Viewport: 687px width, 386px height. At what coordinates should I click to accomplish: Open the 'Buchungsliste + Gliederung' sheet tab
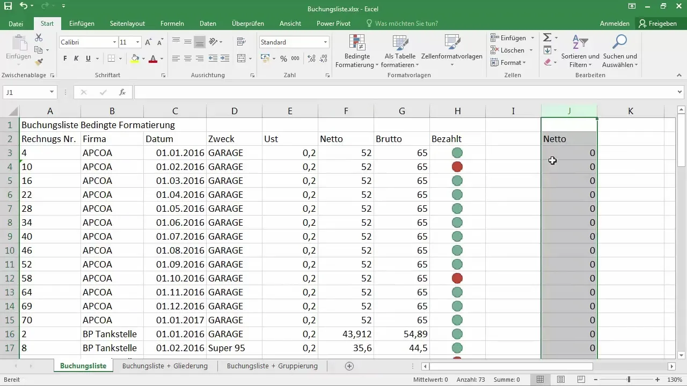coord(165,366)
